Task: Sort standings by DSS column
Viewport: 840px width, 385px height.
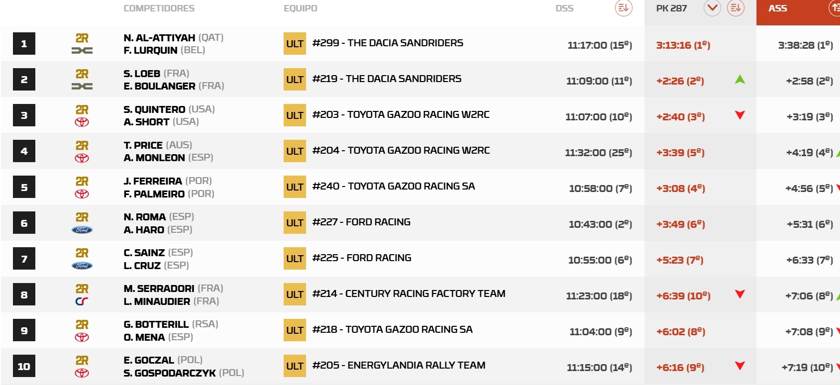Action: (624, 8)
